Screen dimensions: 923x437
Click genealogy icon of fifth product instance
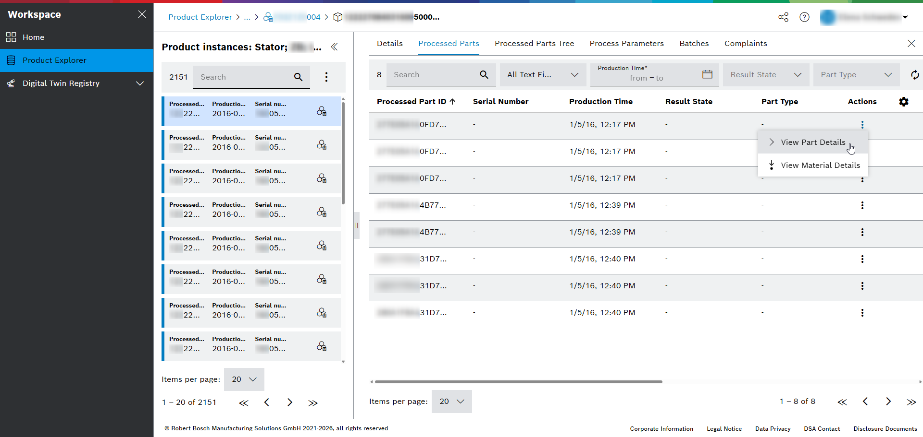322,246
